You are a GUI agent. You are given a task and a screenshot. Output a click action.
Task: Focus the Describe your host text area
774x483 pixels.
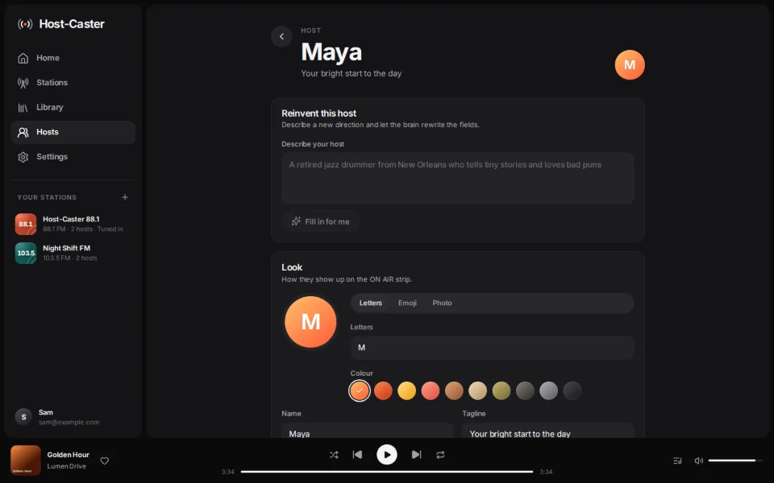pyautogui.click(x=458, y=178)
